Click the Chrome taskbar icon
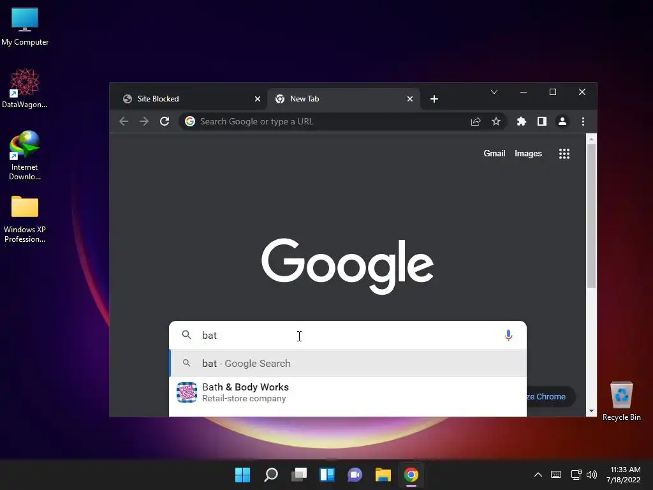The width and height of the screenshot is (653, 490). (411, 475)
